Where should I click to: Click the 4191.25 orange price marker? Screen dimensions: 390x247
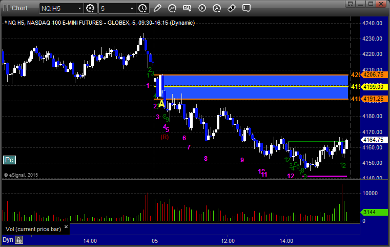pyautogui.click(x=374, y=99)
